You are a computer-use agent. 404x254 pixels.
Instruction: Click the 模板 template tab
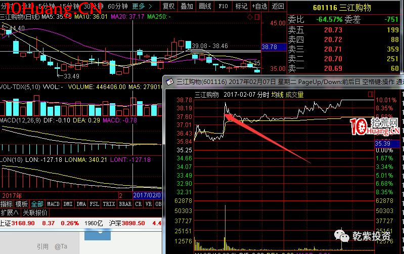pyautogui.click(x=21, y=204)
